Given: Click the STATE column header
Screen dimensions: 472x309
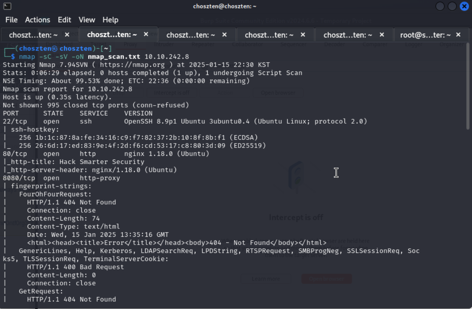Looking at the screenshot, I should pyautogui.click(x=53, y=113).
